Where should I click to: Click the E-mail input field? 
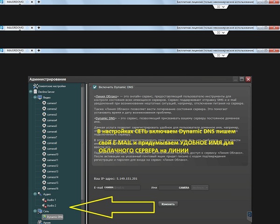pyautogui.click(x=122, y=188)
